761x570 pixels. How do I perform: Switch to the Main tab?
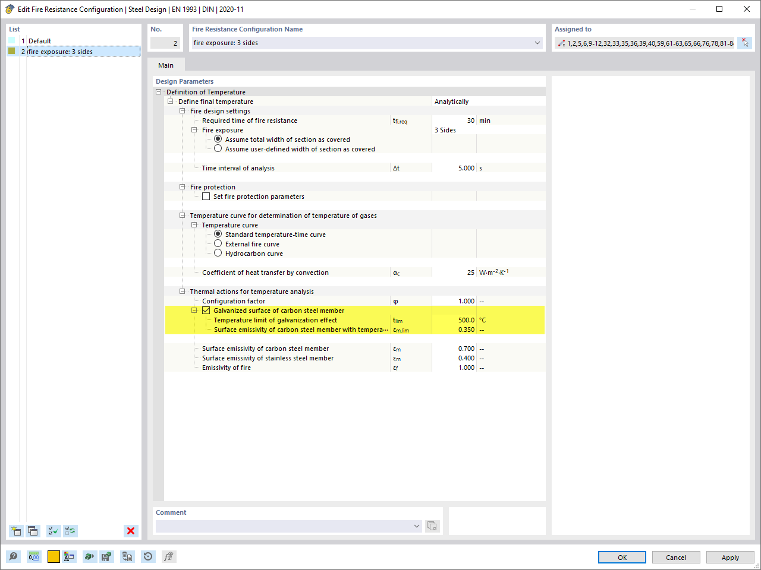[x=166, y=65]
